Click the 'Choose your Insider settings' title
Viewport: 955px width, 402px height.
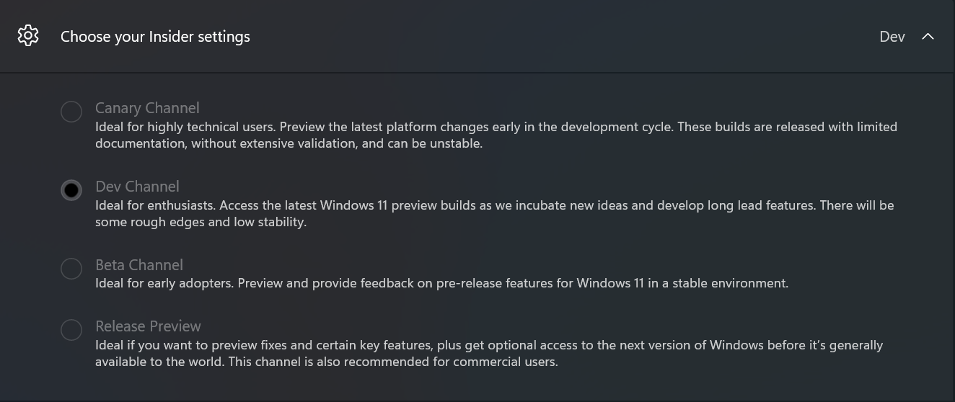(x=155, y=37)
